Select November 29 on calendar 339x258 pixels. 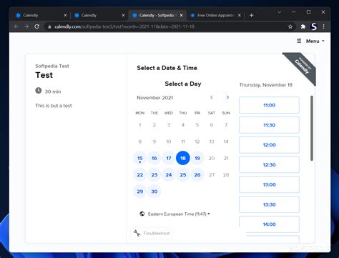(x=140, y=192)
